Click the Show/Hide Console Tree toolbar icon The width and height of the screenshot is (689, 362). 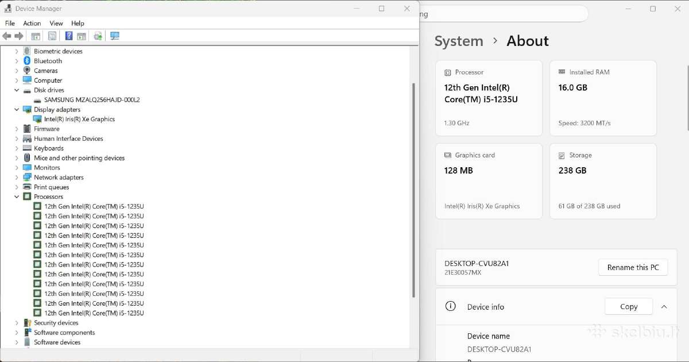tap(36, 36)
